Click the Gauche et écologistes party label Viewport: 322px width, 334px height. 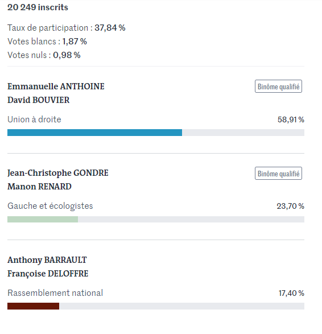[50, 206]
